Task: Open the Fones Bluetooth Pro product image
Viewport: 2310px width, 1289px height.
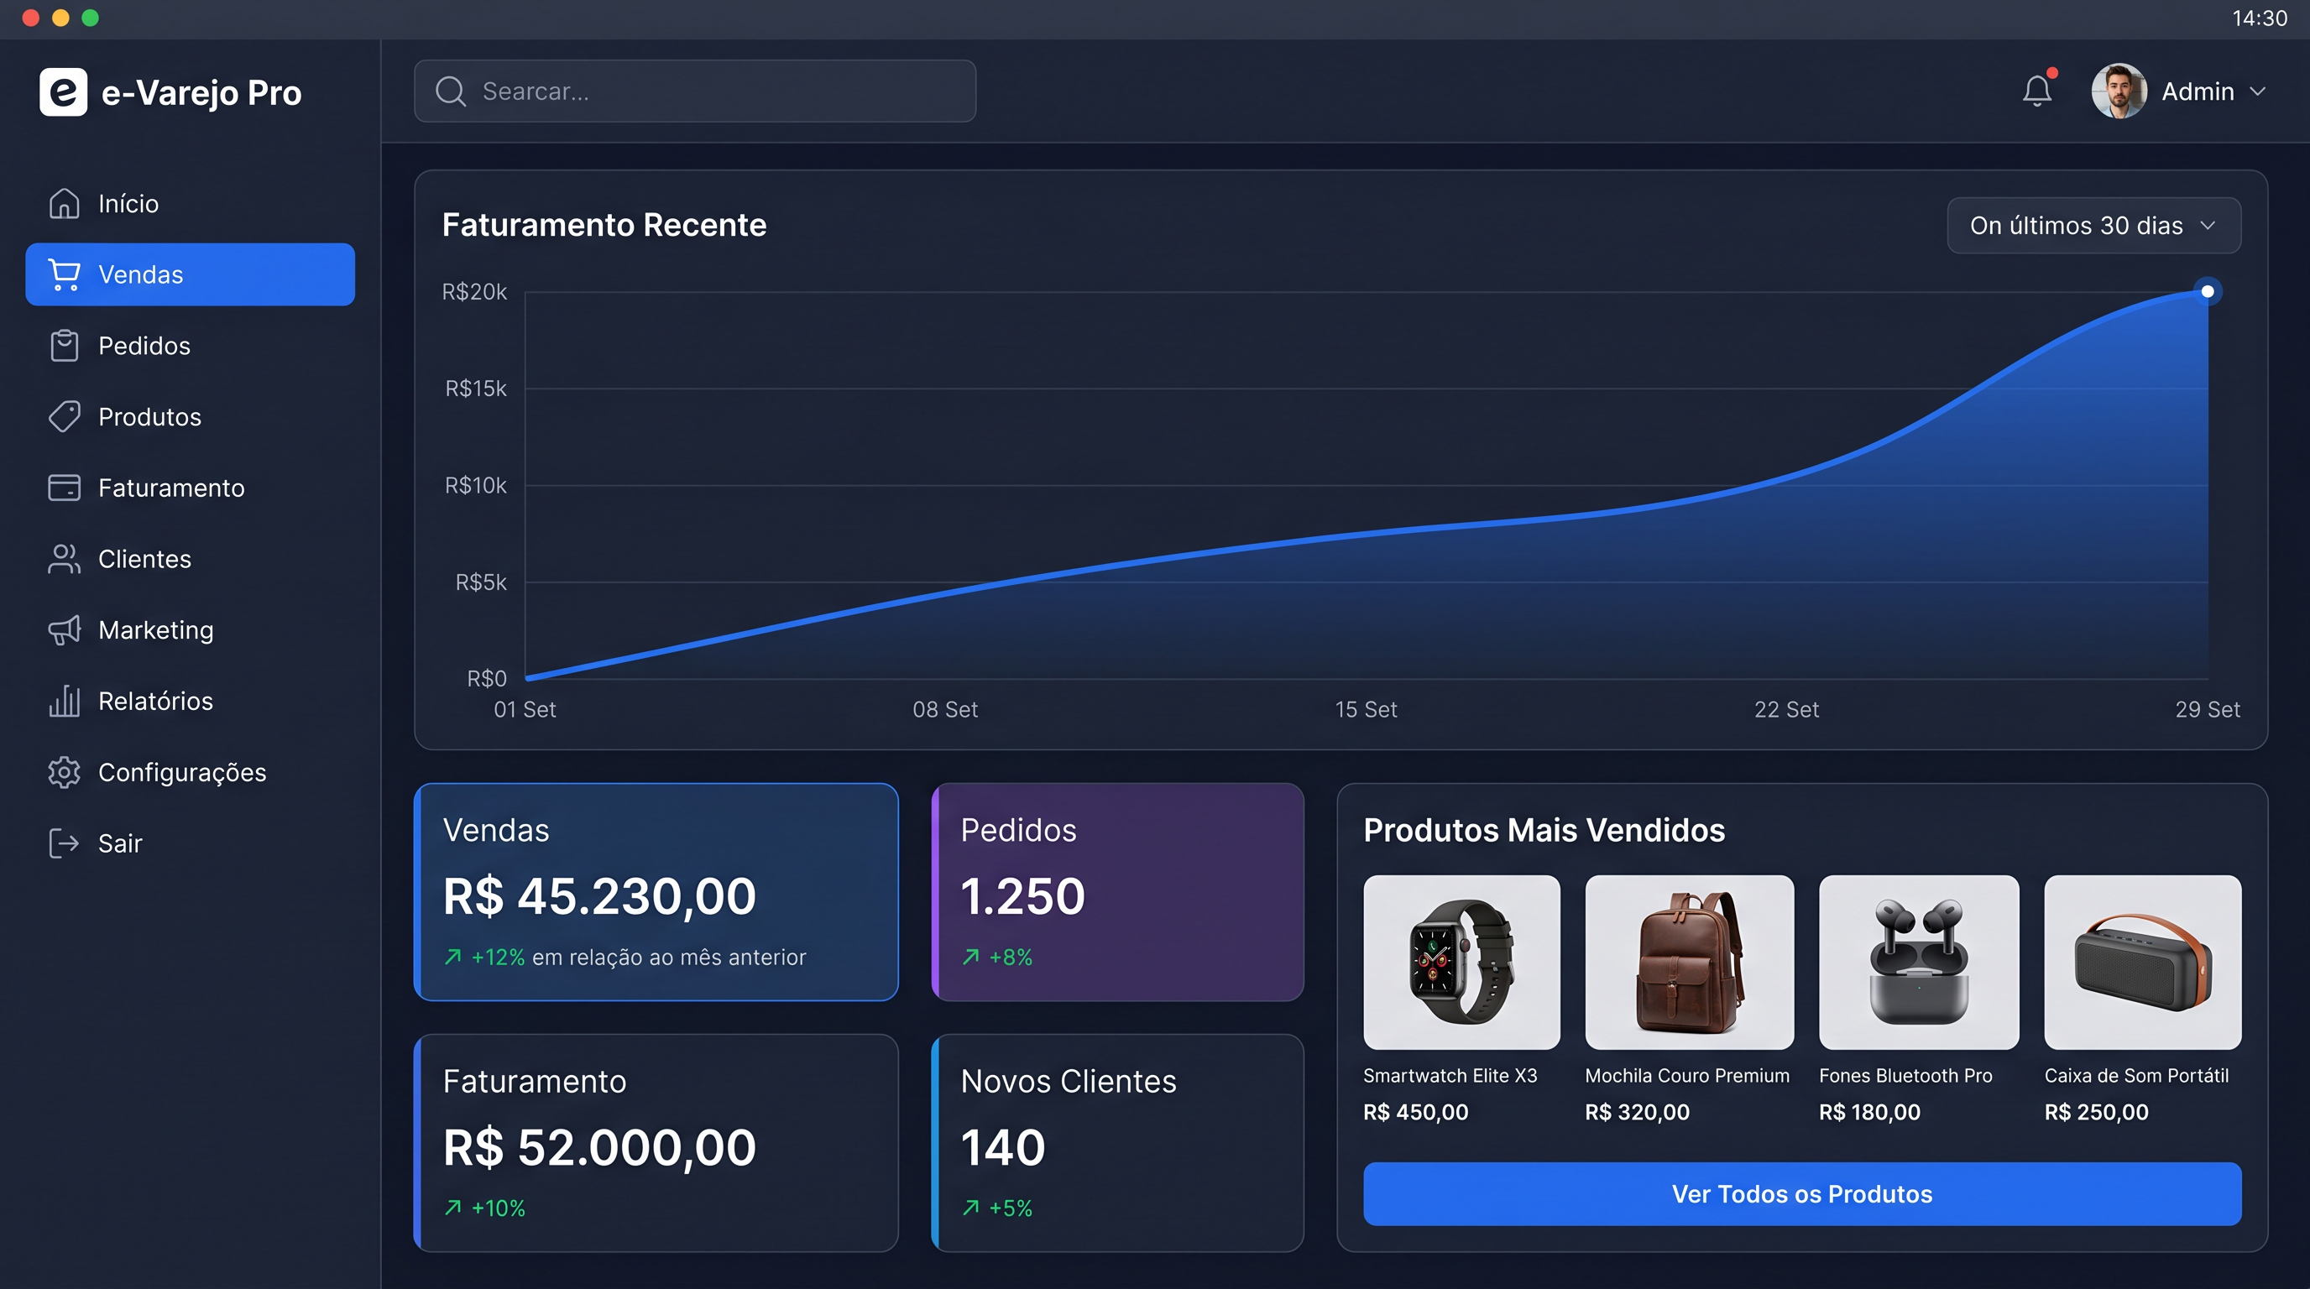Action: [x=1919, y=962]
